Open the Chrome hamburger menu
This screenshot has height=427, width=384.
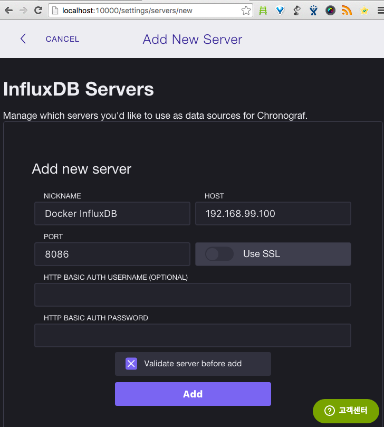tap(381, 11)
